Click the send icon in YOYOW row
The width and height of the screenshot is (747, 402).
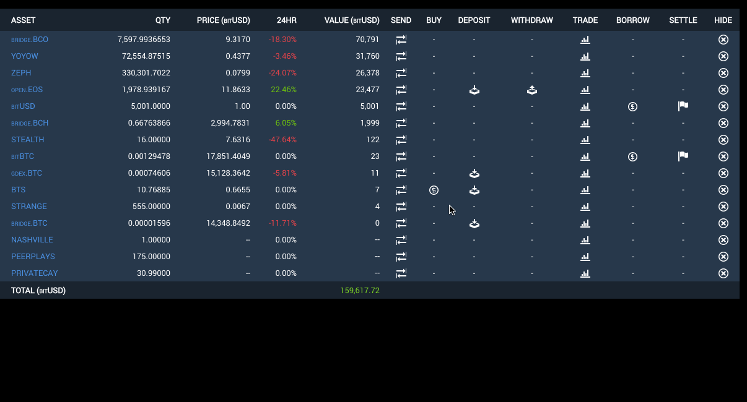coord(401,56)
